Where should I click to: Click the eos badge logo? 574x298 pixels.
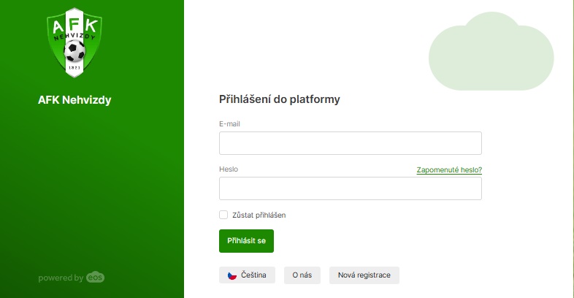[95, 277]
